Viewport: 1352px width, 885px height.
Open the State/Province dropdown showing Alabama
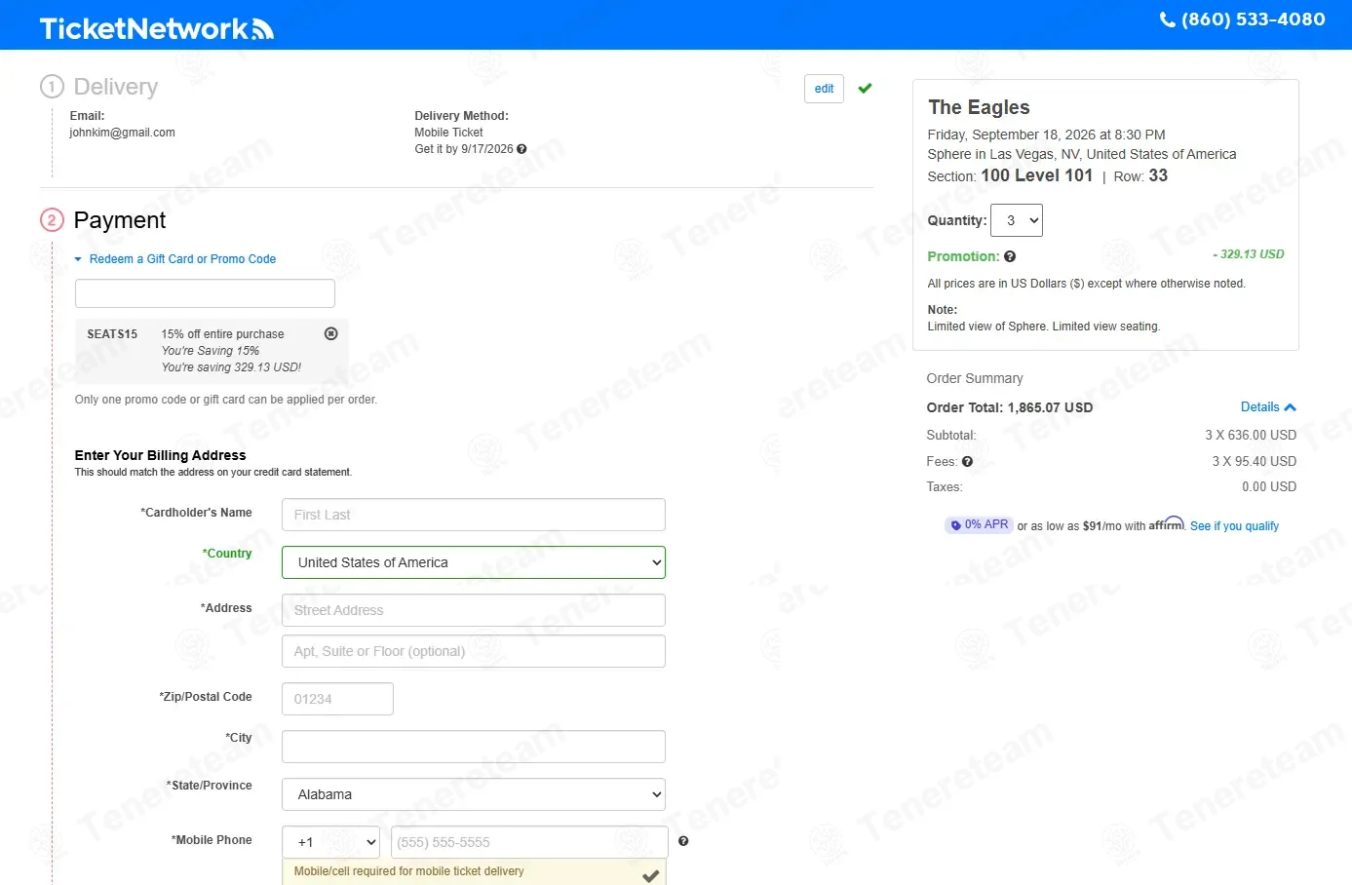coord(474,794)
